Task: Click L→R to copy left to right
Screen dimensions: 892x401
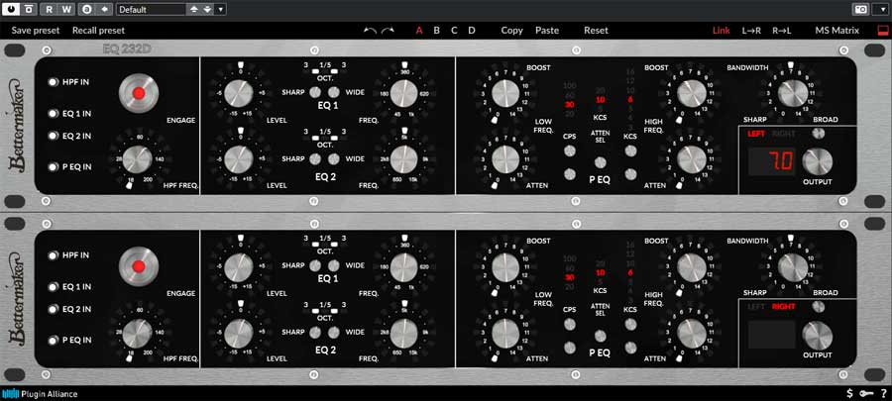Action: [x=751, y=31]
